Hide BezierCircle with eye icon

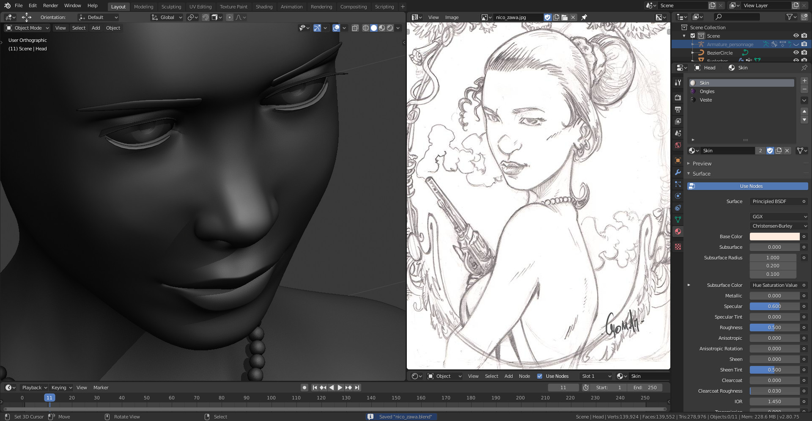tap(796, 53)
